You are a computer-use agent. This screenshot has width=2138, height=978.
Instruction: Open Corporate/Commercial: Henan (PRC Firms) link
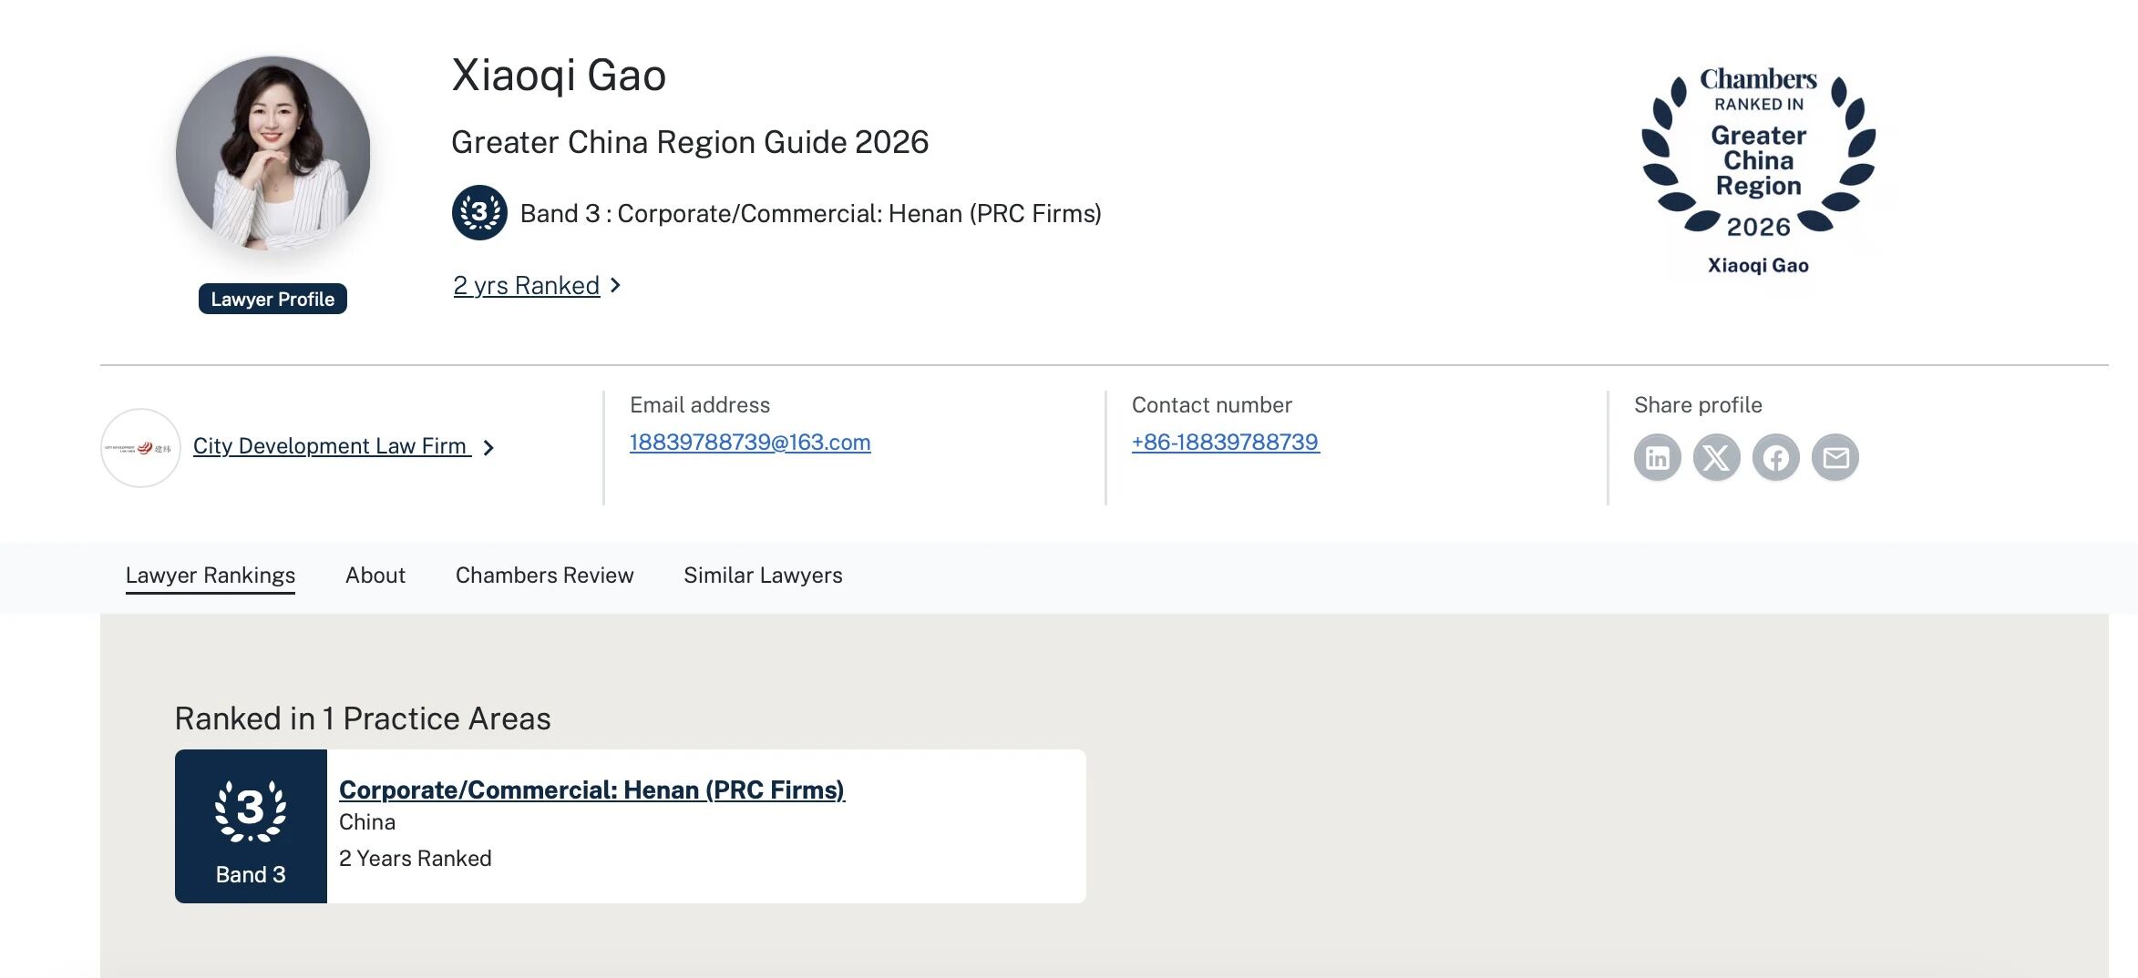(591, 790)
